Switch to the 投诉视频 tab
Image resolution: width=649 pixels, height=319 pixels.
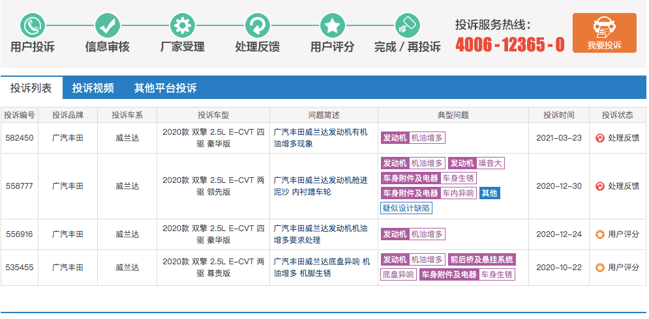(93, 88)
